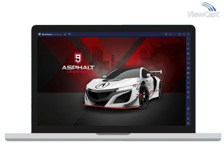Click the circular rotate icon in sidebar
Viewport: 224px width, 154px height.
pos(188,97)
